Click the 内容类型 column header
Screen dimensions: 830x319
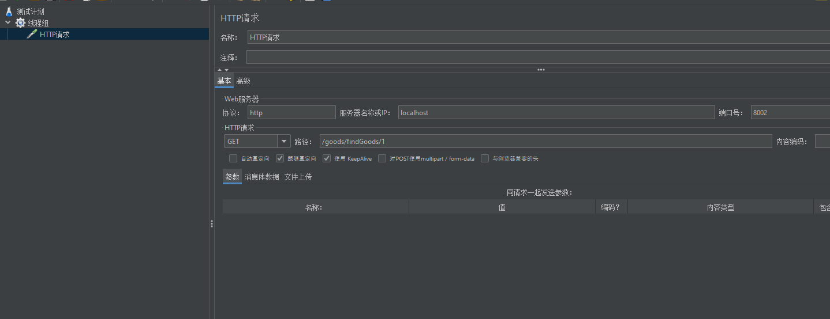pos(720,207)
